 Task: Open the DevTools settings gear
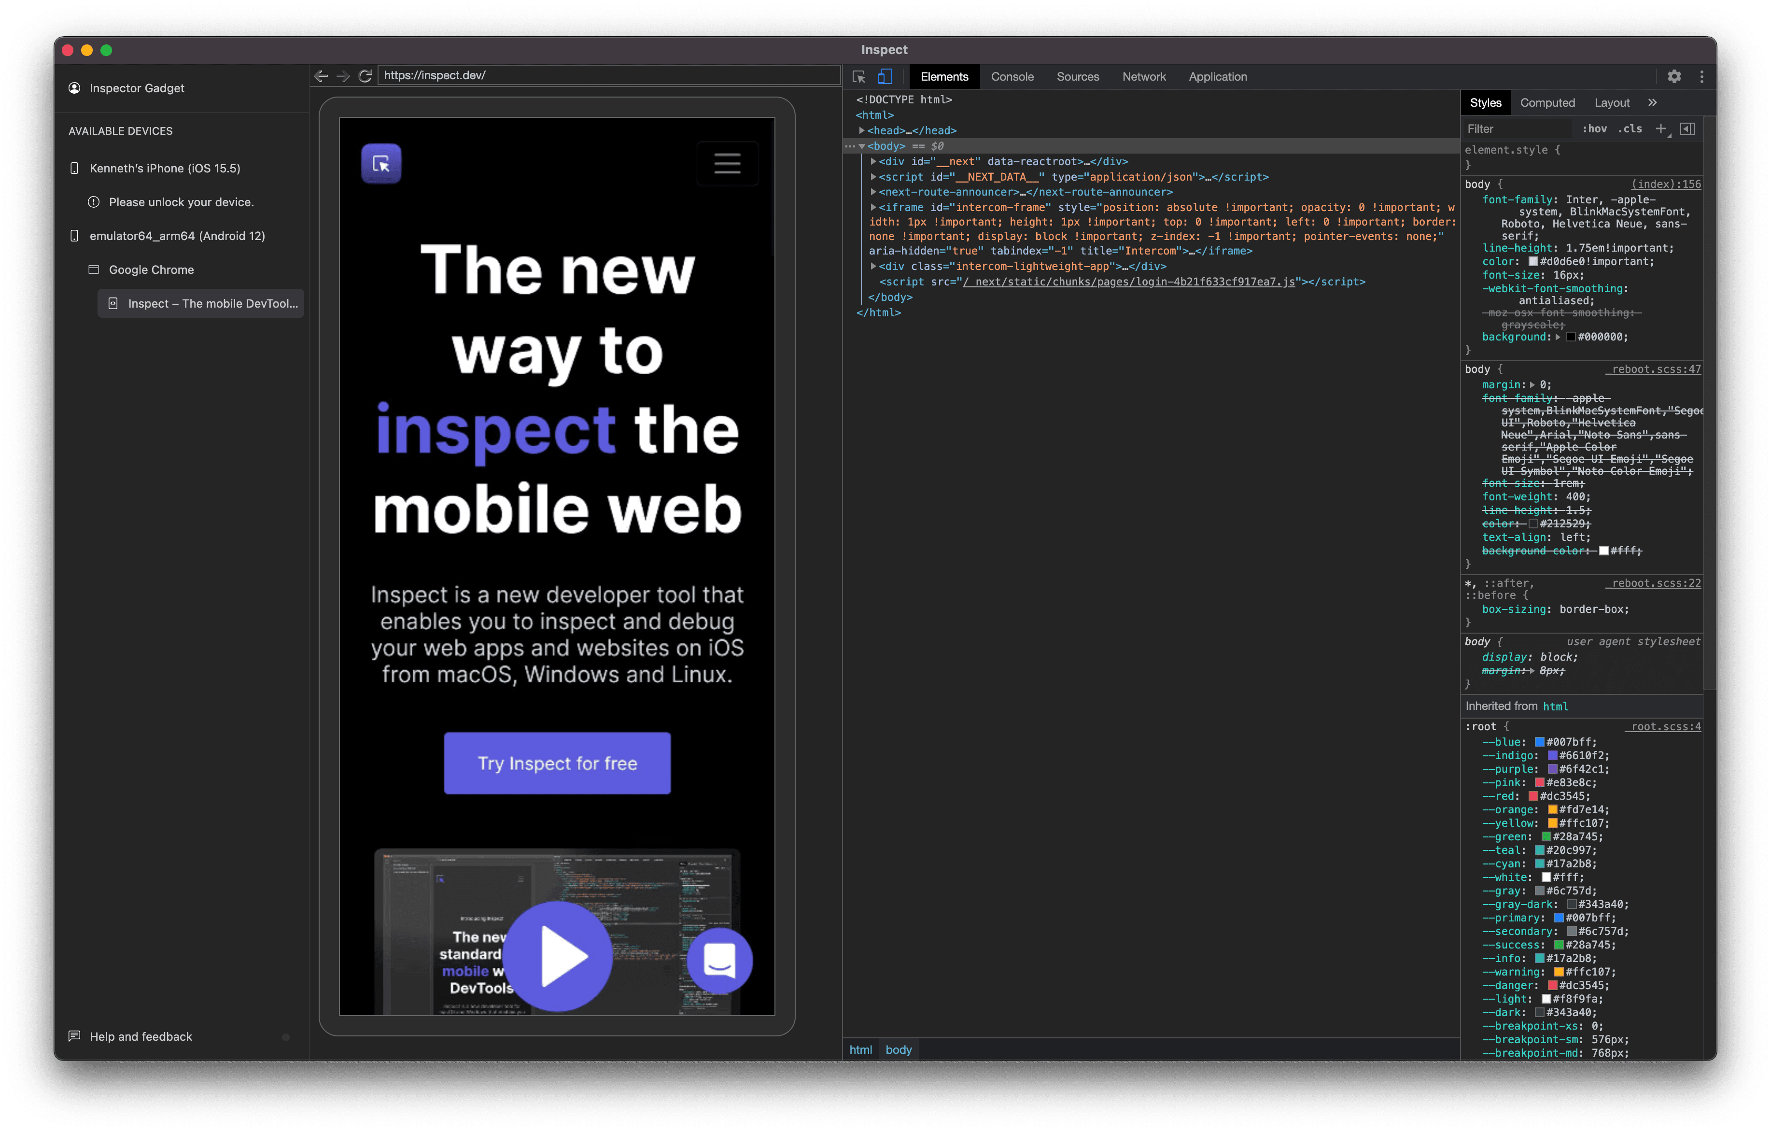click(x=1674, y=76)
